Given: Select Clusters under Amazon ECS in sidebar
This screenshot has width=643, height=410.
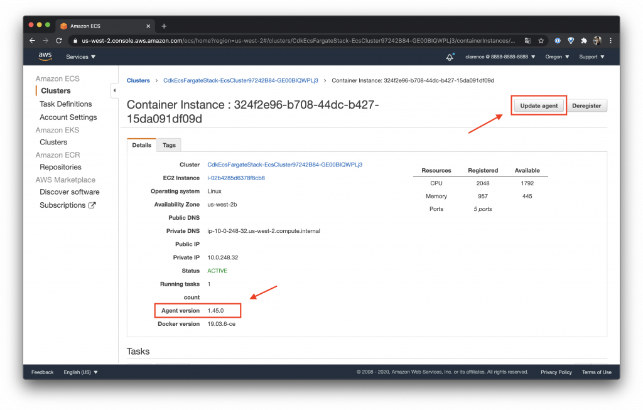Looking at the screenshot, I should point(56,90).
